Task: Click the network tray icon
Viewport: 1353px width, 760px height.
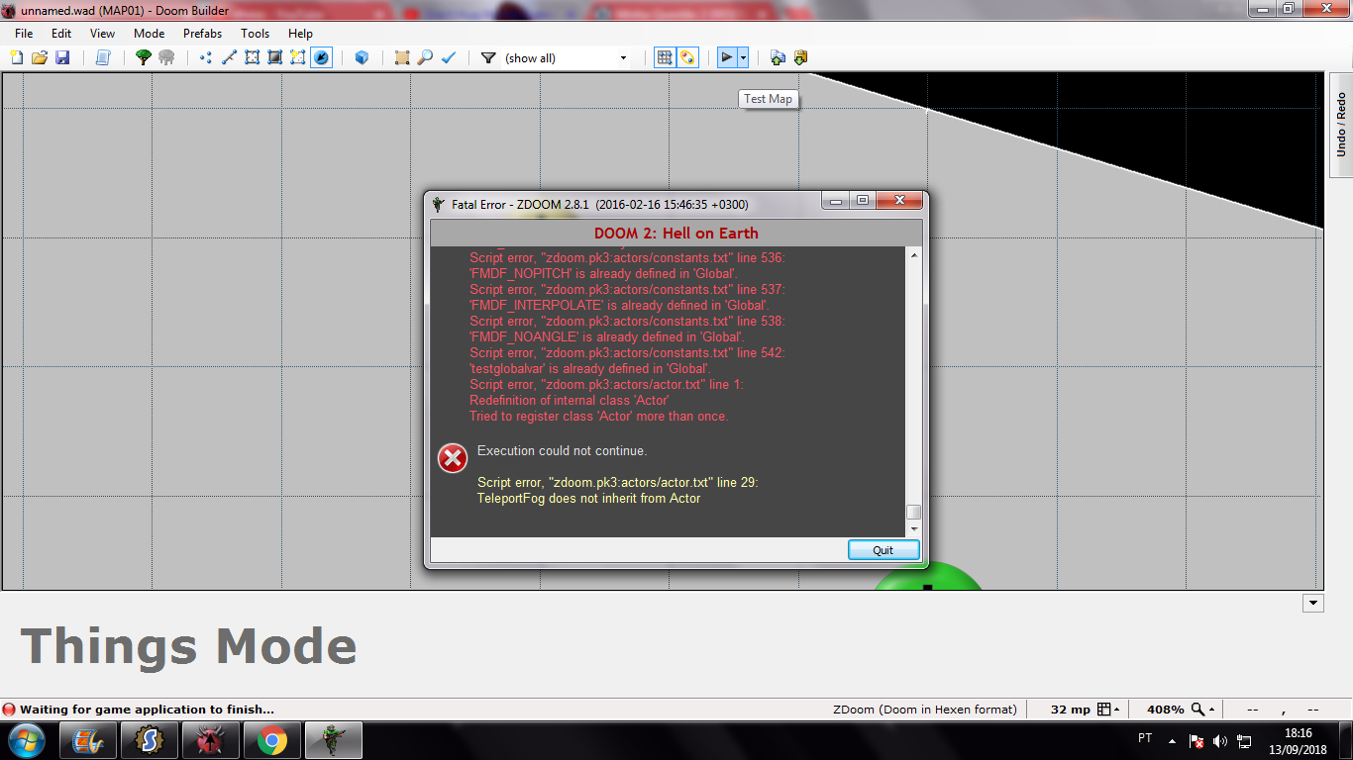Action: 1245,740
